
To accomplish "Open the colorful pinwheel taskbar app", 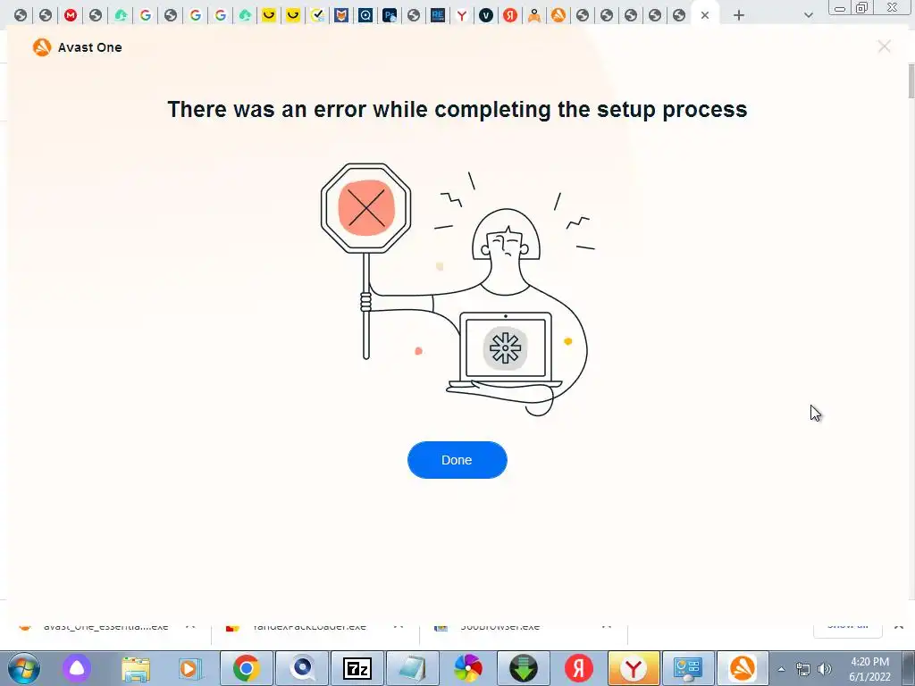I will (x=468, y=668).
